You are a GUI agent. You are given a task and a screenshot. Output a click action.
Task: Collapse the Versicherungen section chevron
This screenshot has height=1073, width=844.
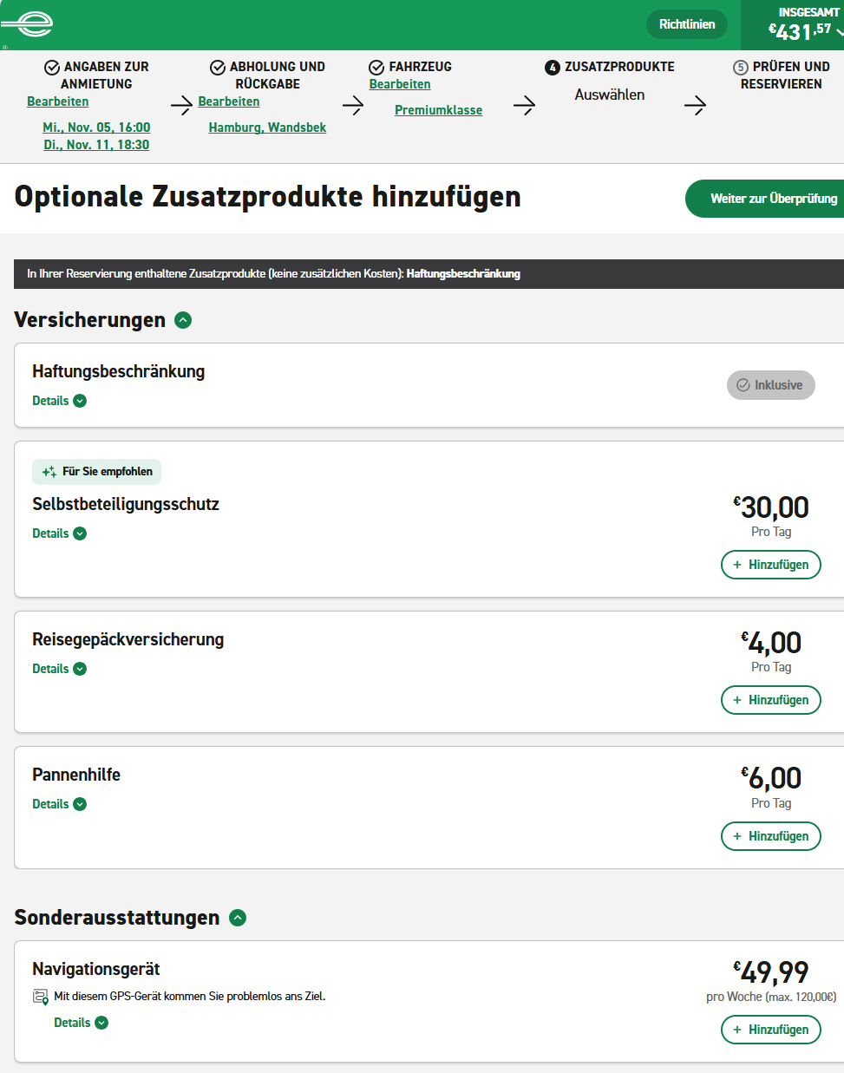coord(183,320)
